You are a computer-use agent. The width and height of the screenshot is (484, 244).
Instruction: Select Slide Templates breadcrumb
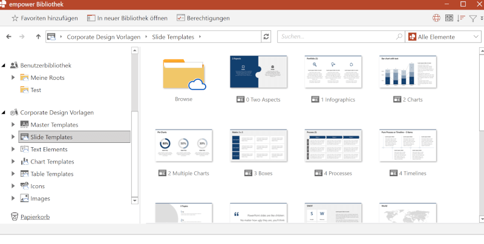click(x=173, y=37)
